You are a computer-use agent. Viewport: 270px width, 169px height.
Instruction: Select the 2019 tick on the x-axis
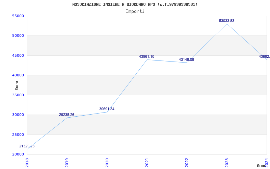point(67,162)
